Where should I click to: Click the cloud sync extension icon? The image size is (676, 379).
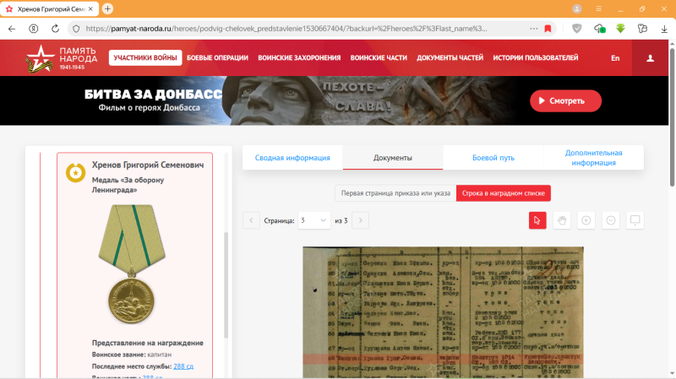click(599, 29)
